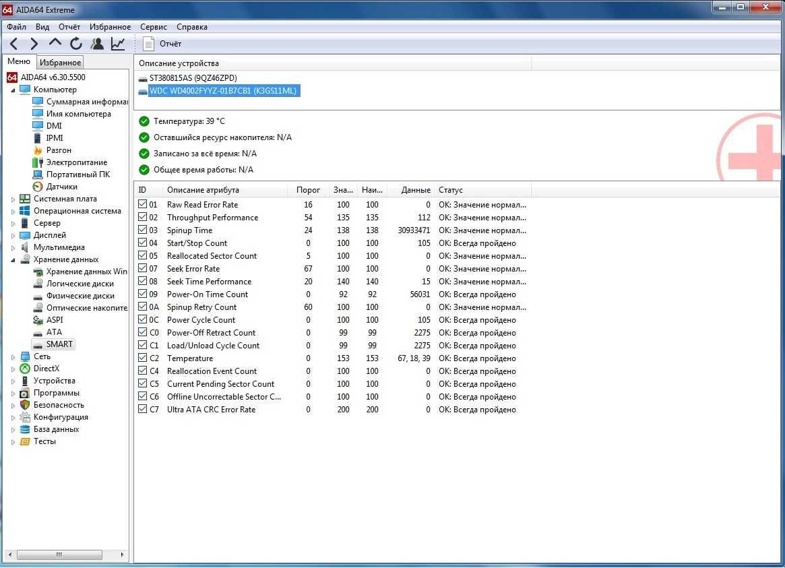Expand the Системная плата tree node
The width and height of the screenshot is (785, 568).
click(x=13, y=199)
